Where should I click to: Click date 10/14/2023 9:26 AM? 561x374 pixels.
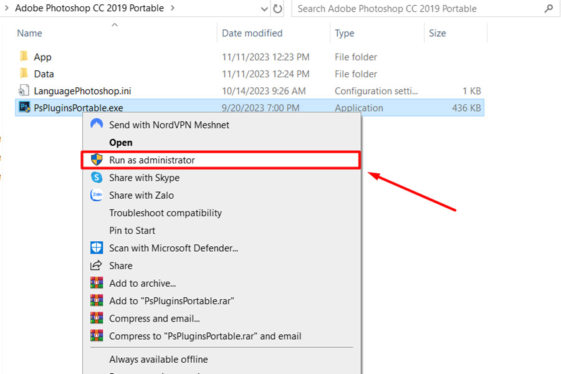[x=264, y=91]
